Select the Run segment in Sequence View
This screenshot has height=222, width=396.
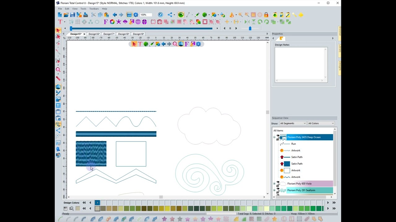[x=294, y=144]
